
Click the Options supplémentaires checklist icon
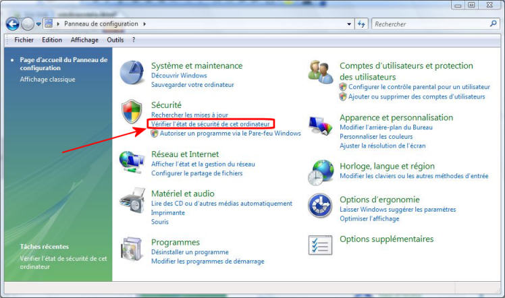[x=320, y=245]
